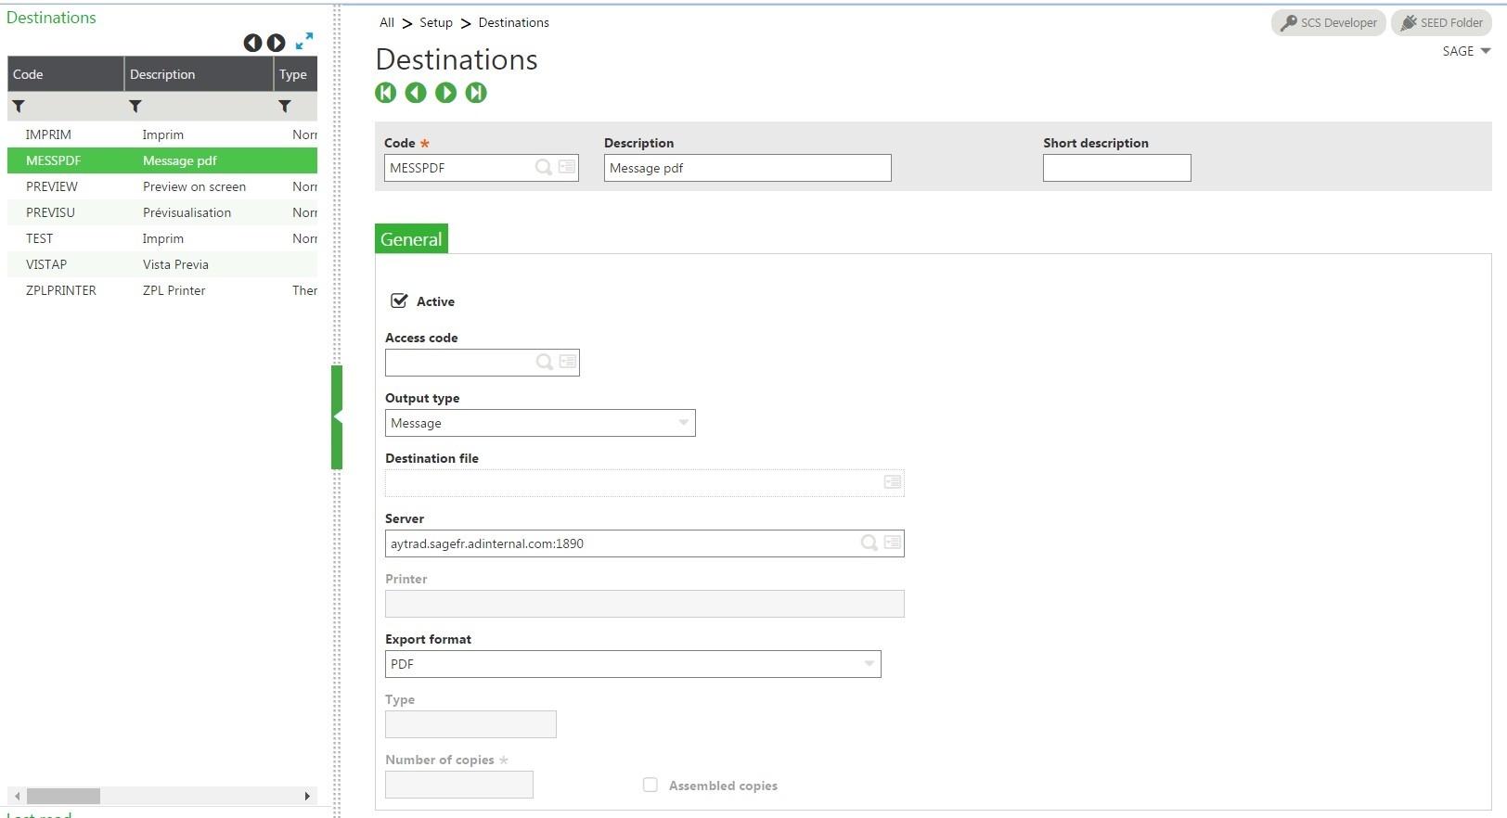Open the SAGE user menu dropdown
This screenshot has height=818, width=1507.
click(1466, 51)
